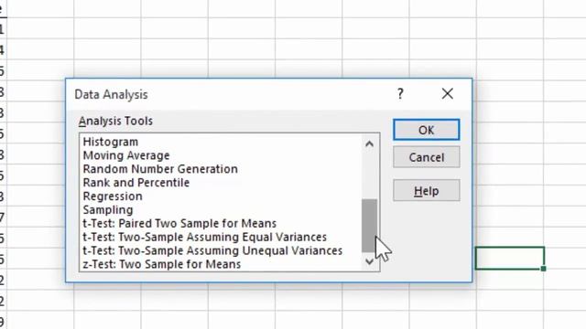Viewport: 586px width, 329px height.
Task: Click the Cancel button
Action: click(x=426, y=157)
